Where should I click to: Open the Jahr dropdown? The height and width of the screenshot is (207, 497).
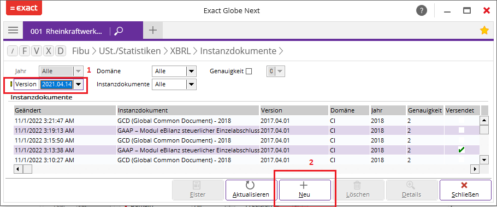(78, 72)
